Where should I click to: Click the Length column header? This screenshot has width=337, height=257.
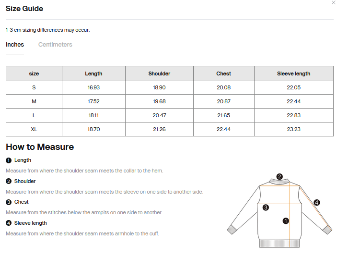(93, 73)
